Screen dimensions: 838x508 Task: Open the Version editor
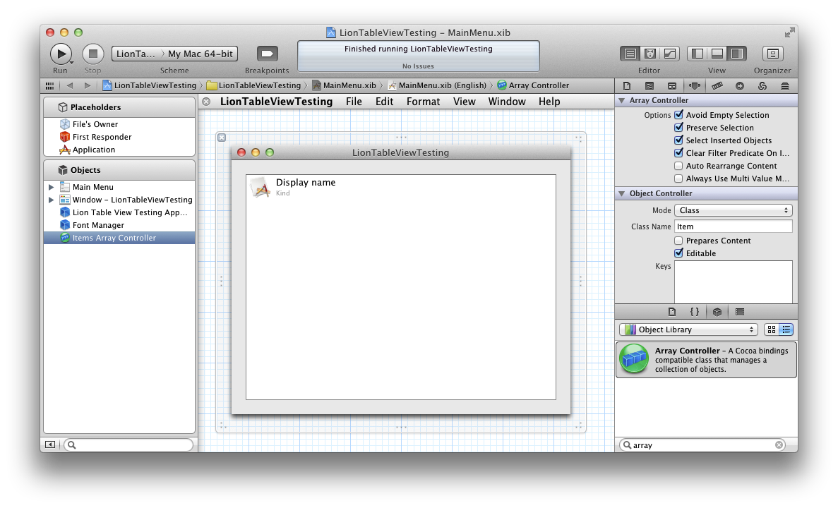(670, 54)
